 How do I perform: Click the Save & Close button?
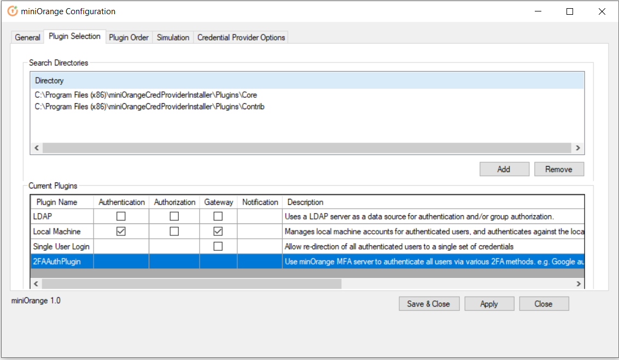click(429, 304)
